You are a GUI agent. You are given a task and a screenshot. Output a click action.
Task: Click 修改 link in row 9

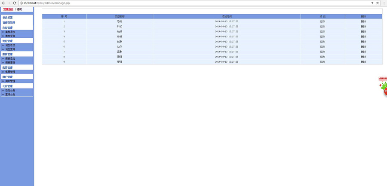[322, 62]
